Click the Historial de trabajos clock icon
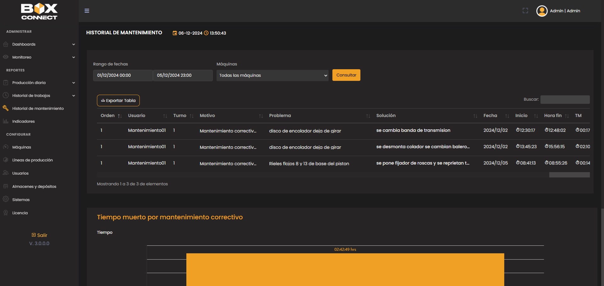604x286 pixels. (x=6, y=95)
